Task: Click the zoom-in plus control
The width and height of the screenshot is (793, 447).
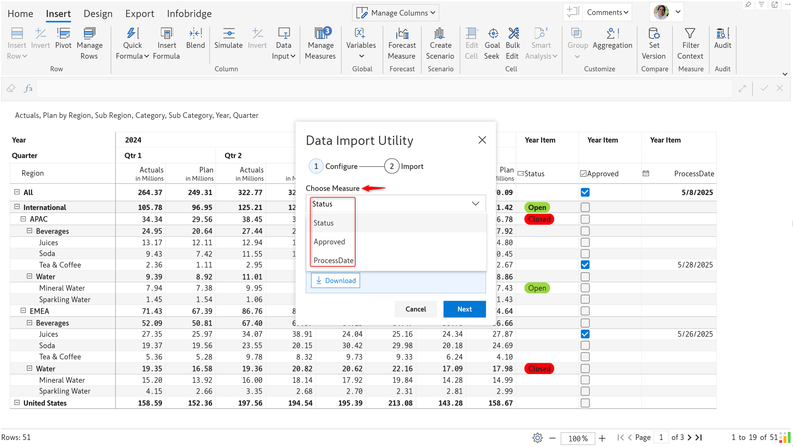Action: coord(602,438)
